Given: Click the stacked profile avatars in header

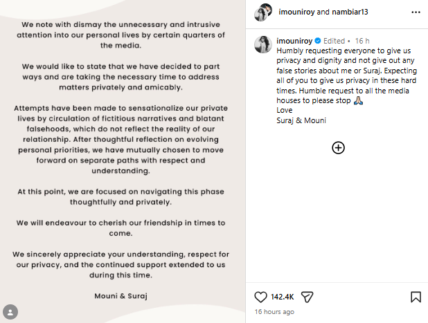Looking at the screenshot, I should tap(263, 12).
